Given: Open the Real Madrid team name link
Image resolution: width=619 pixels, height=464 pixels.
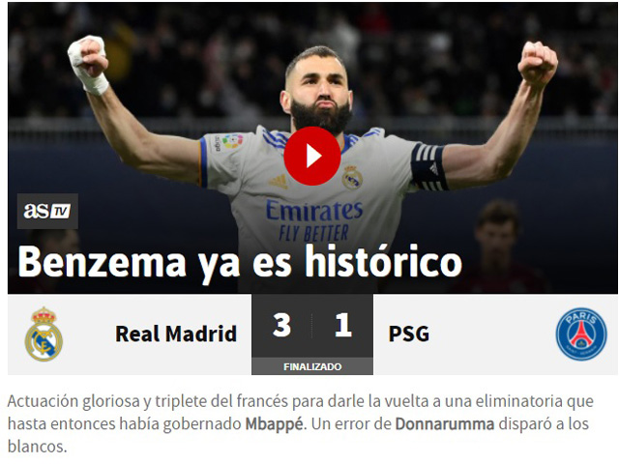Looking at the screenshot, I should pyautogui.click(x=176, y=333).
